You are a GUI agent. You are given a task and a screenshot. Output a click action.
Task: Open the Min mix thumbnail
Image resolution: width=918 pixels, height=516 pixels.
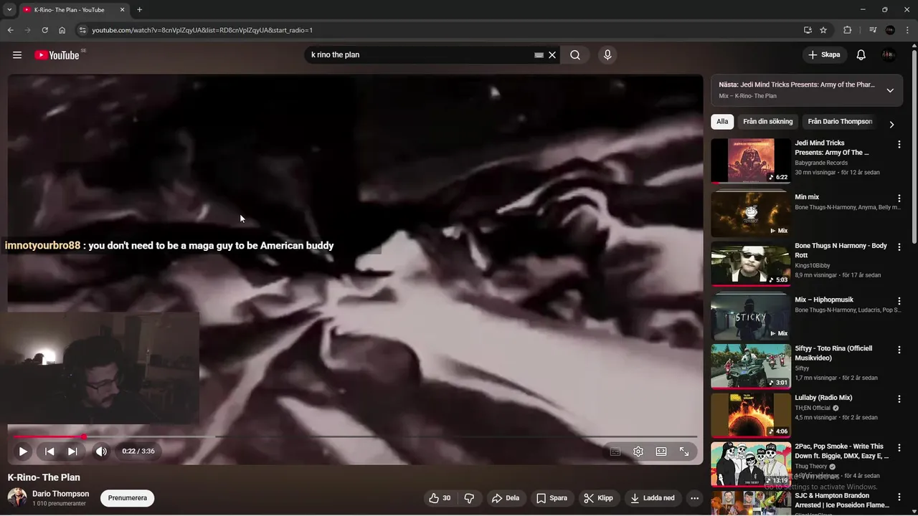[751, 214]
